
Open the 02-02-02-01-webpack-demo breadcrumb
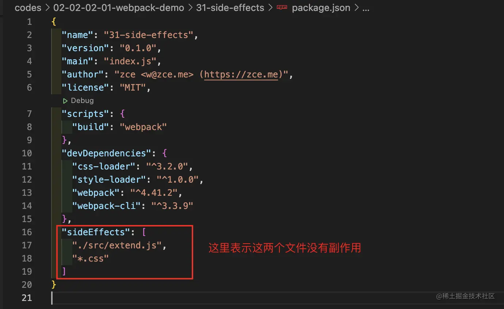pyautogui.click(x=119, y=8)
